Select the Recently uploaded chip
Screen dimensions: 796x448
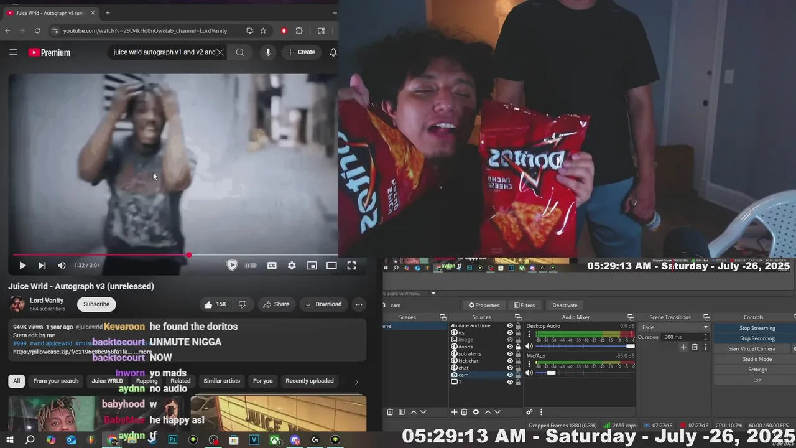point(310,381)
